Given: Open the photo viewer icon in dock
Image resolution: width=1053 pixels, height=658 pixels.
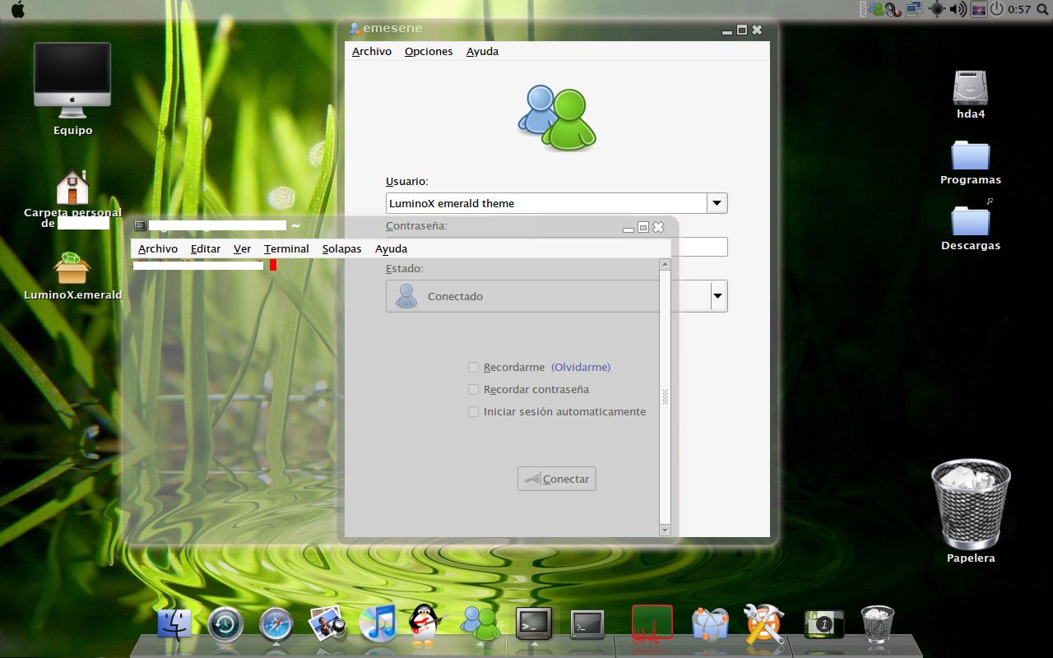Looking at the screenshot, I should coord(327,623).
